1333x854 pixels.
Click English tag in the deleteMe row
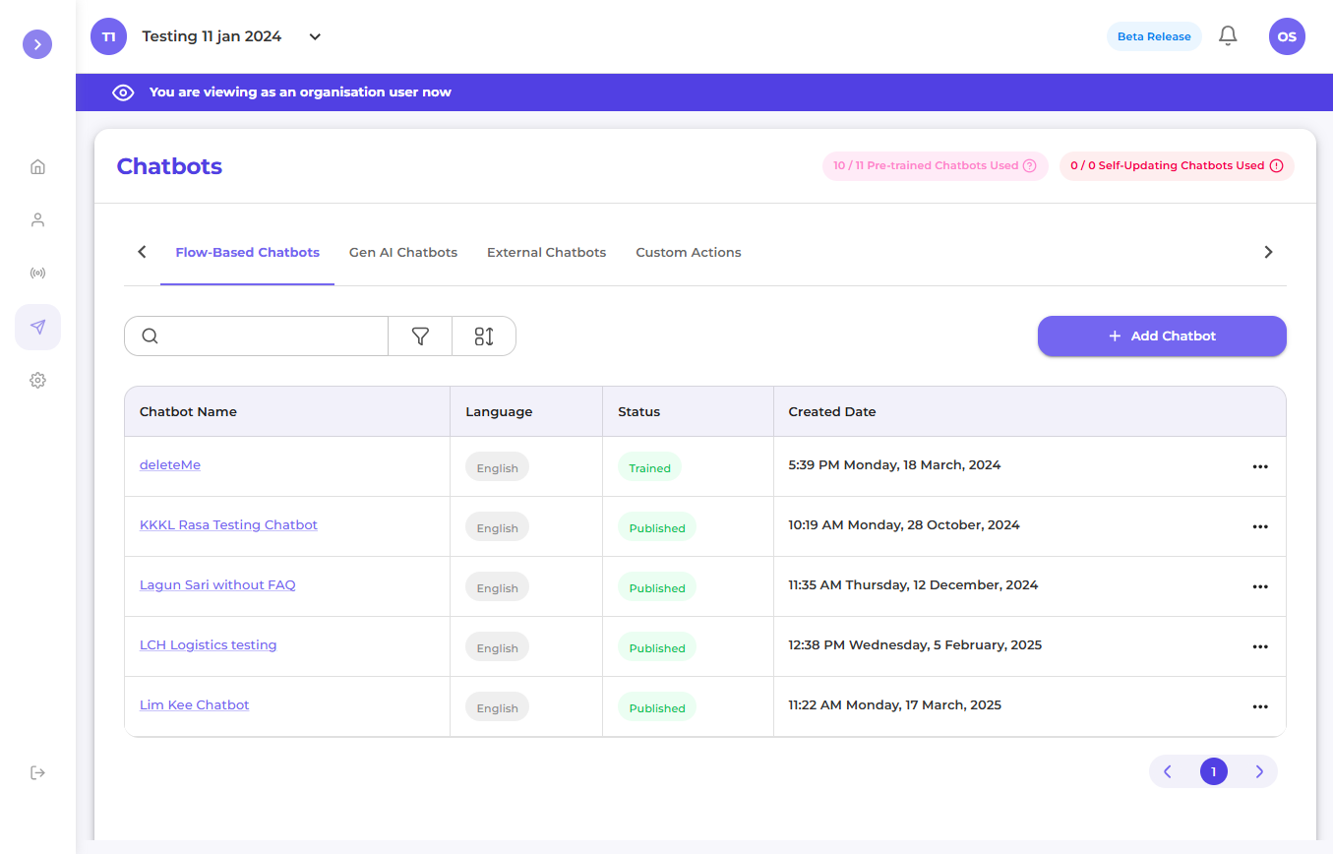coord(497,467)
